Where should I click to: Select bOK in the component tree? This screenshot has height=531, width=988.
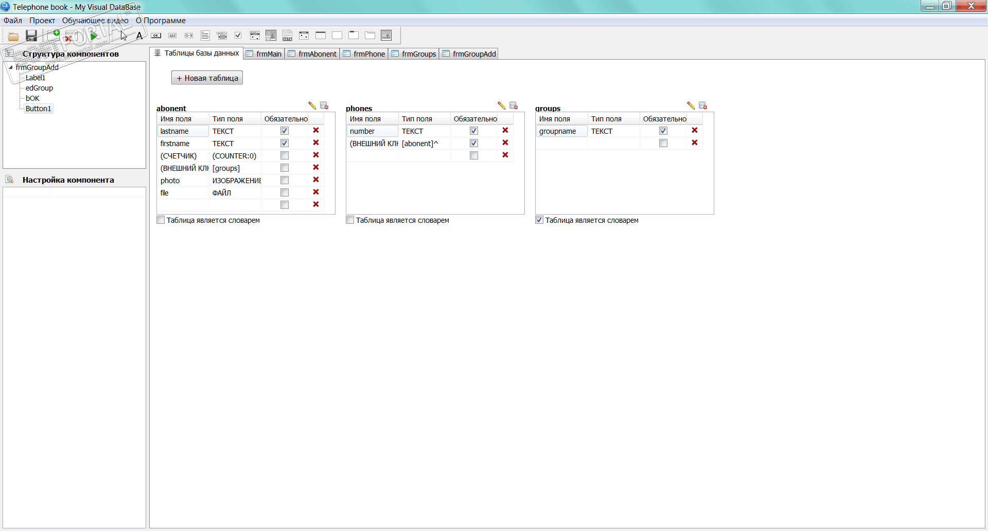click(32, 98)
